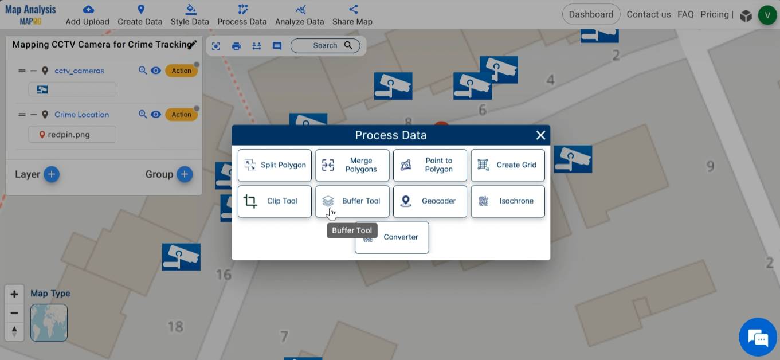The image size is (780, 360).
Task: Zoom in on the map
Action: (14, 295)
